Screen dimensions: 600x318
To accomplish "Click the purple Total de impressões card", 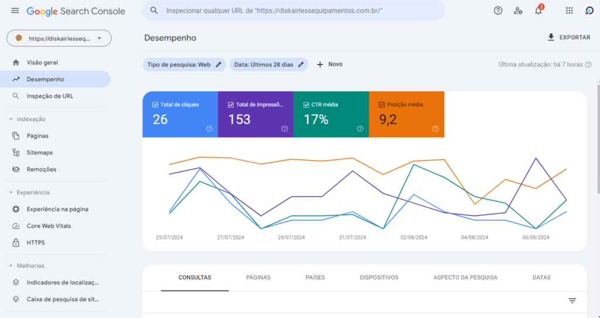I will point(255,114).
